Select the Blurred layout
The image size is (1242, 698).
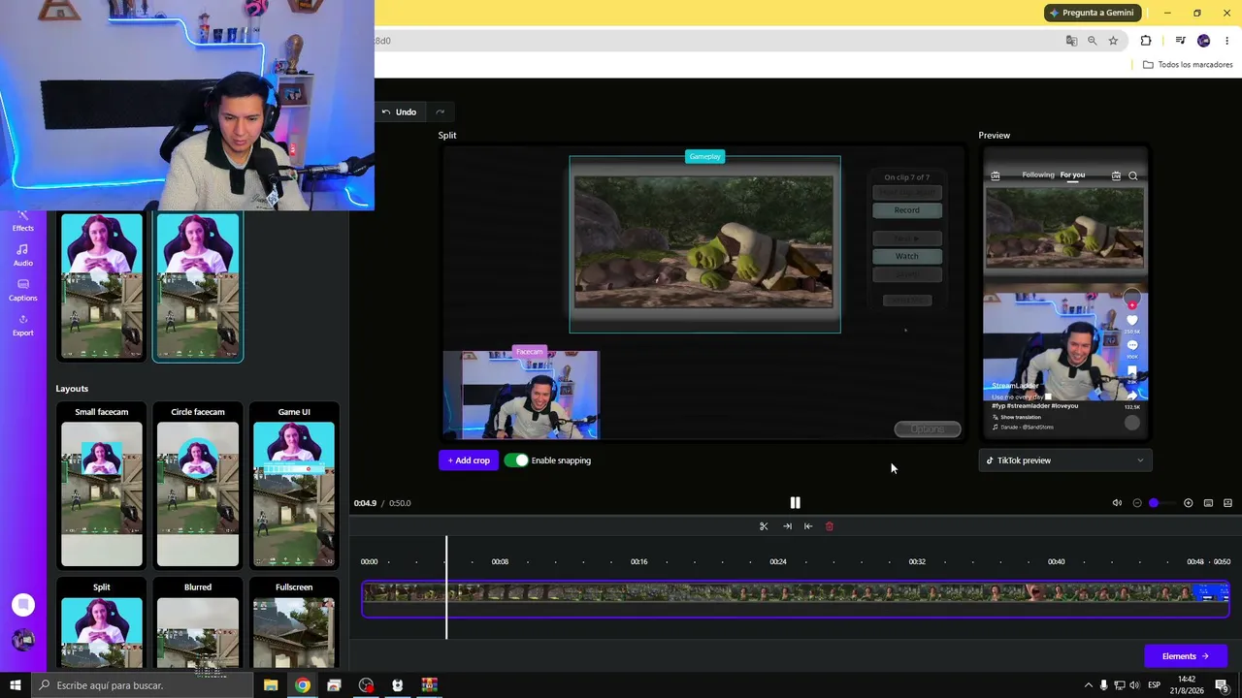point(198,623)
